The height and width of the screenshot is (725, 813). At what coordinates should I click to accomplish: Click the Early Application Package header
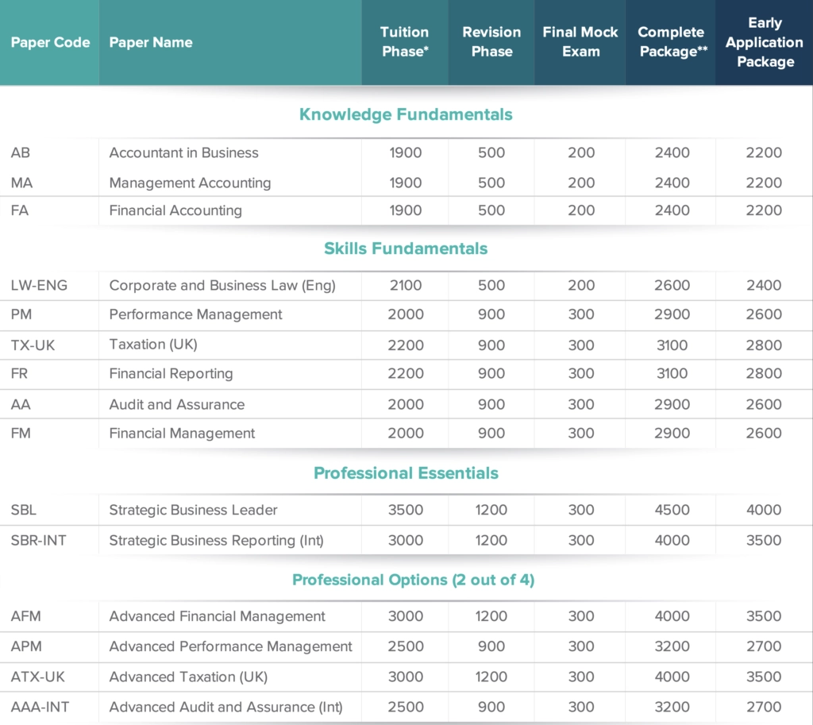[x=765, y=42]
